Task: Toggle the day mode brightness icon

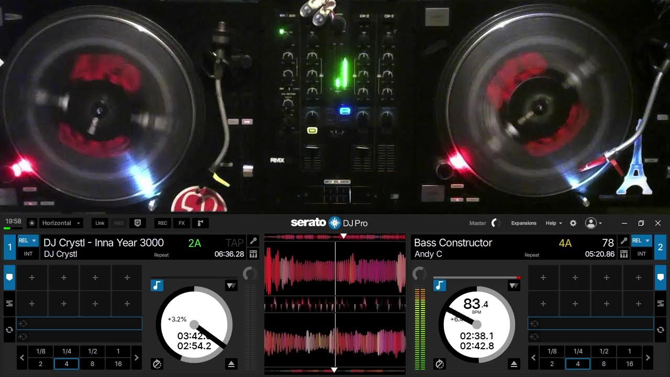Action: [32, 223]
